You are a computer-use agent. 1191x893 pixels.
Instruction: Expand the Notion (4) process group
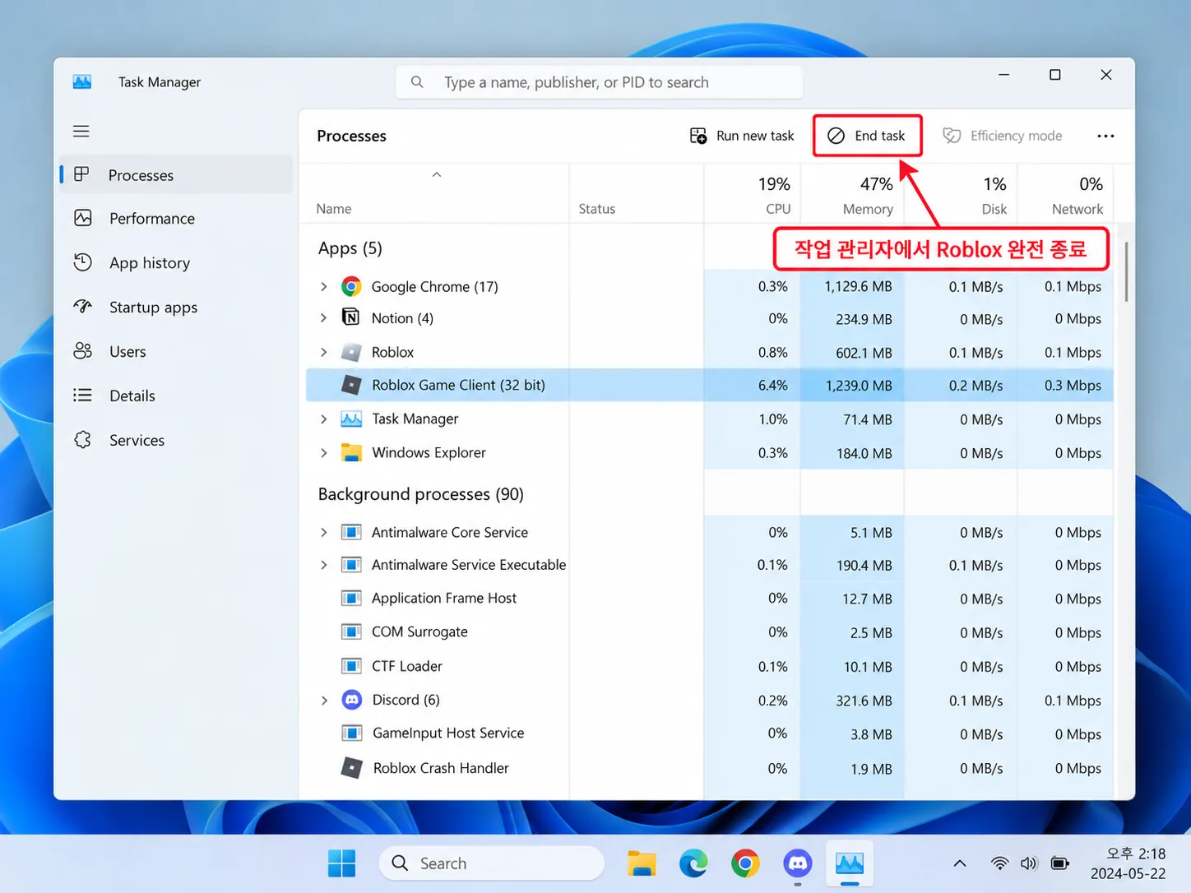pos(324,317)
